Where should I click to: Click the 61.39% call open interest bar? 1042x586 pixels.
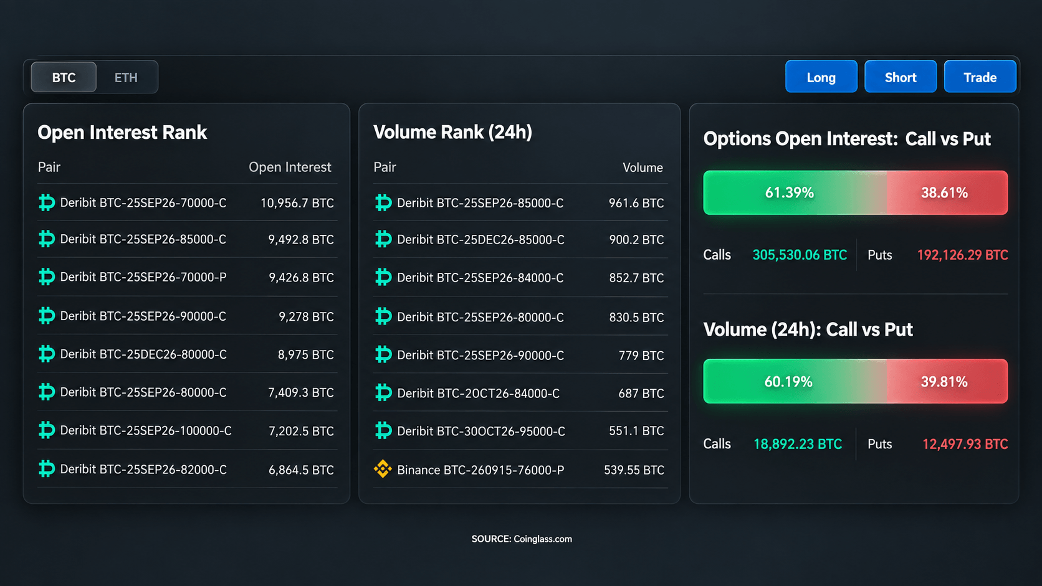(795, 192)
